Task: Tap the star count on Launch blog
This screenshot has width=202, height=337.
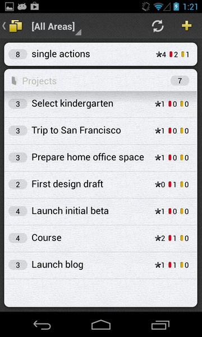Action: tap(160, 265)
